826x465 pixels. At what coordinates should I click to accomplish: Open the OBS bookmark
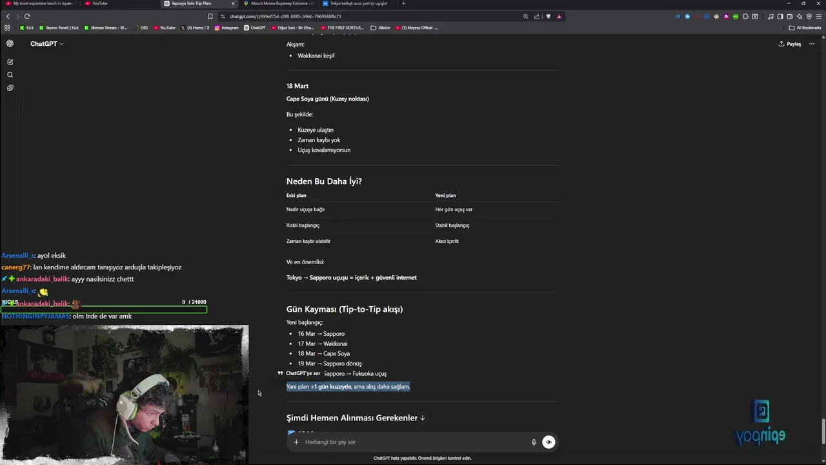tap(141, 28)
